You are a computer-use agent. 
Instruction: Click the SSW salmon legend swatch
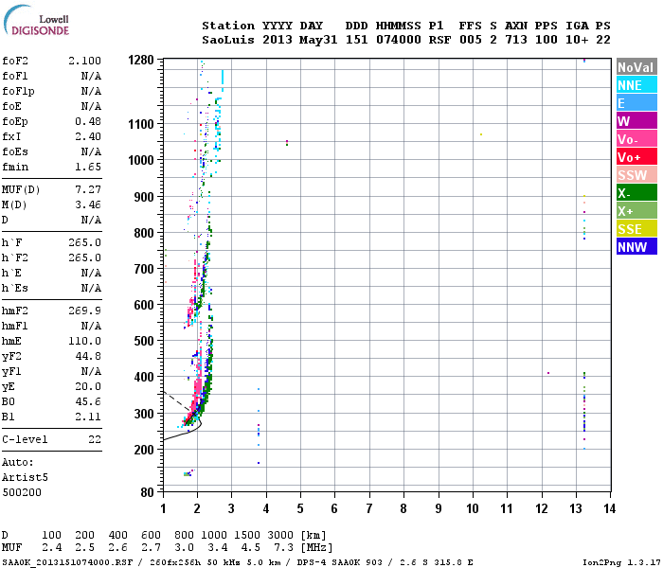[636, 175]
